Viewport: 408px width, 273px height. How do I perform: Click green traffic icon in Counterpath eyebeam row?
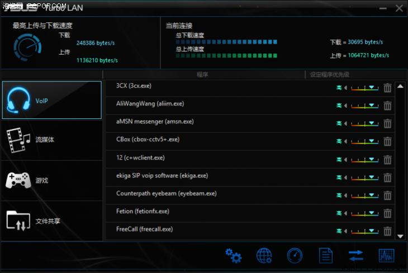coord(339,195)
